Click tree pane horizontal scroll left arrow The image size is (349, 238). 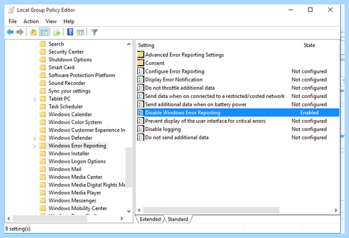point(9,219)
